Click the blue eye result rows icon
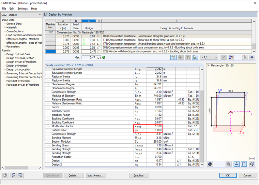 231,57
